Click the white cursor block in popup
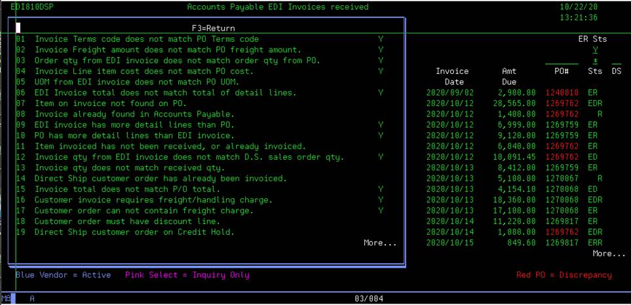 [x=18, y=28]
